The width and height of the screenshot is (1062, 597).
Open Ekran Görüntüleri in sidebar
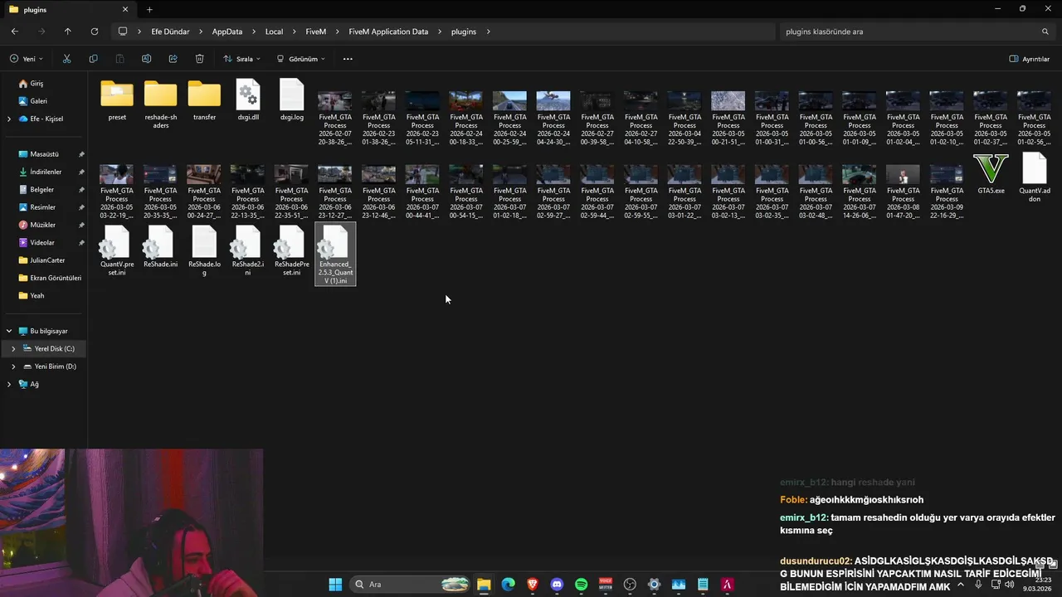tap(55, 278)
